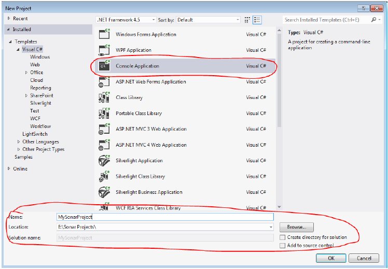Select the LightSwitch category
This screenshot has width=388, height=269.
[35, 134]
